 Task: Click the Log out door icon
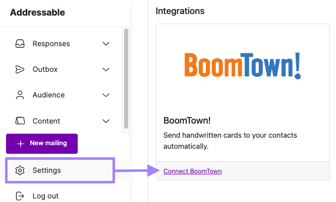[20, 196]
